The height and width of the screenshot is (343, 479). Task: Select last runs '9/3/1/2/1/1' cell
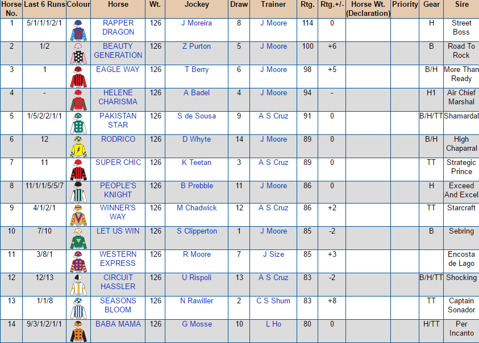(44, 324)
